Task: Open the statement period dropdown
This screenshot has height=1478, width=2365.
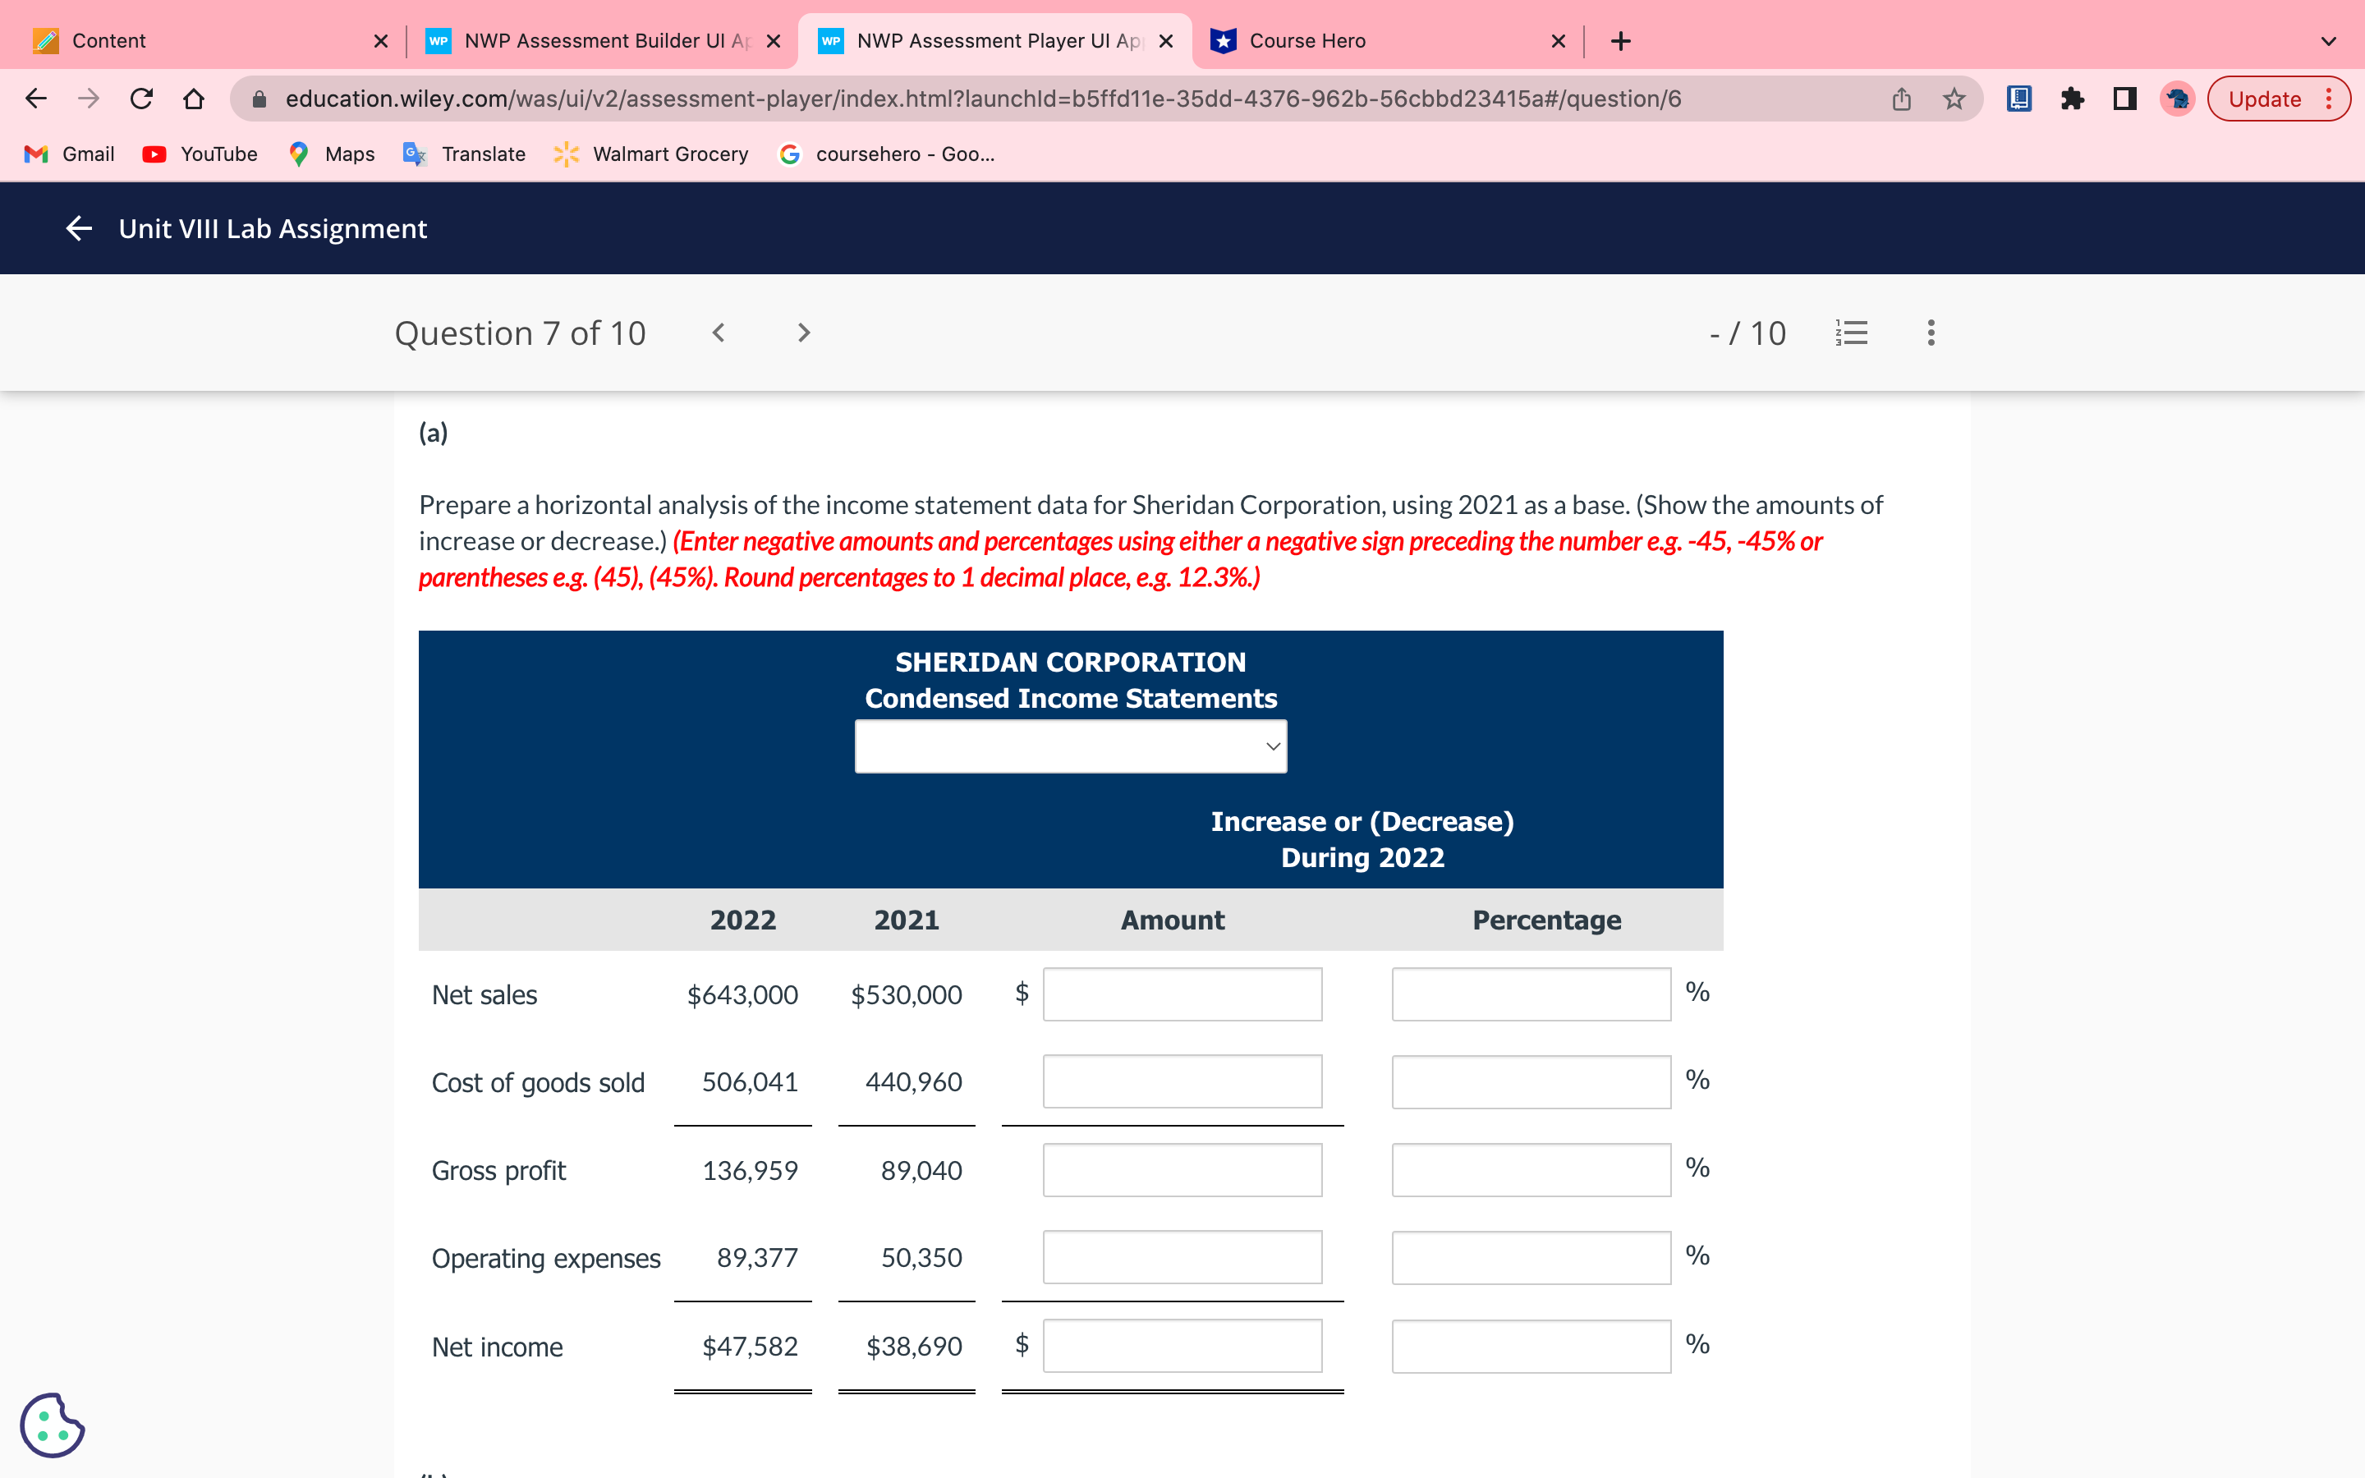Action: click(x=1071, y=745)
